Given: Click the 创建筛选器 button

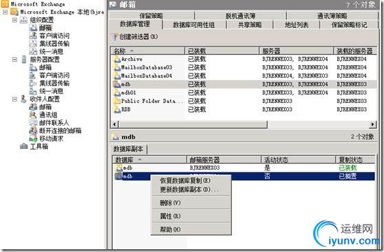Looking at the screenshot, I should 134,37.
